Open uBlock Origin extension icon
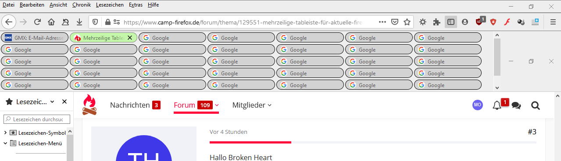 [x=479, y=22]
